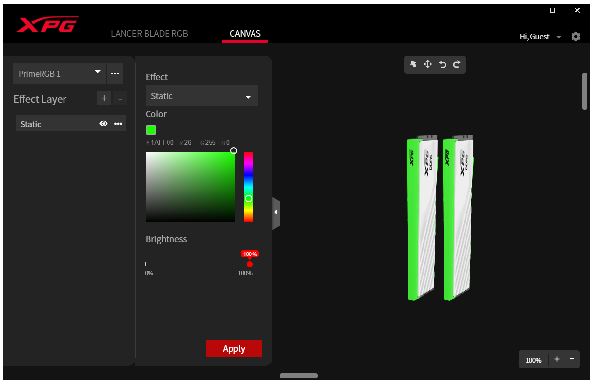Open the Static effect type dropdown
The height and width of the screenshot is (384, 593).
click(x=201, y=96)
